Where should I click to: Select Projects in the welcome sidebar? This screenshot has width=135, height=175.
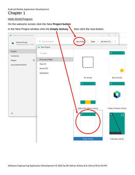22,51
